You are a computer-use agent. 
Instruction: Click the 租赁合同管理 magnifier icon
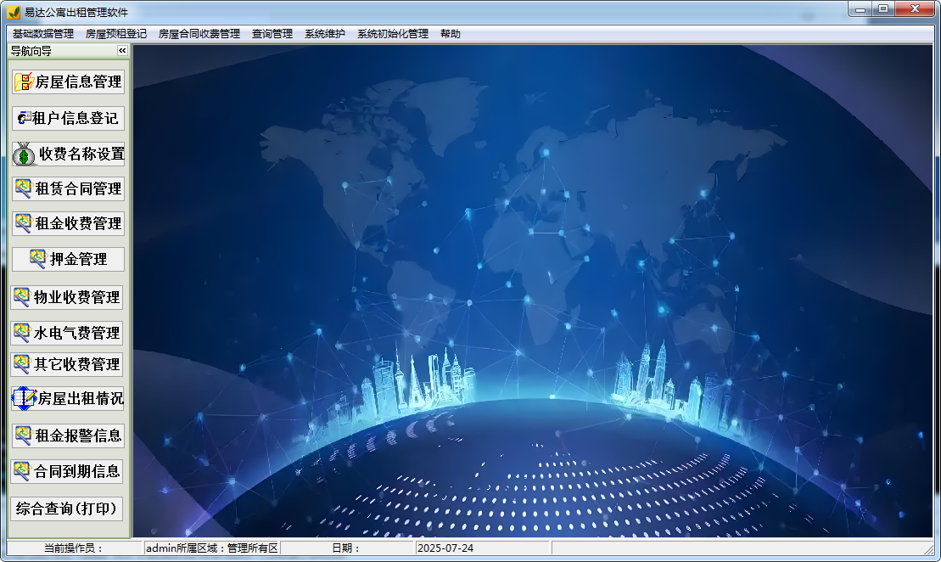point(24,188)
